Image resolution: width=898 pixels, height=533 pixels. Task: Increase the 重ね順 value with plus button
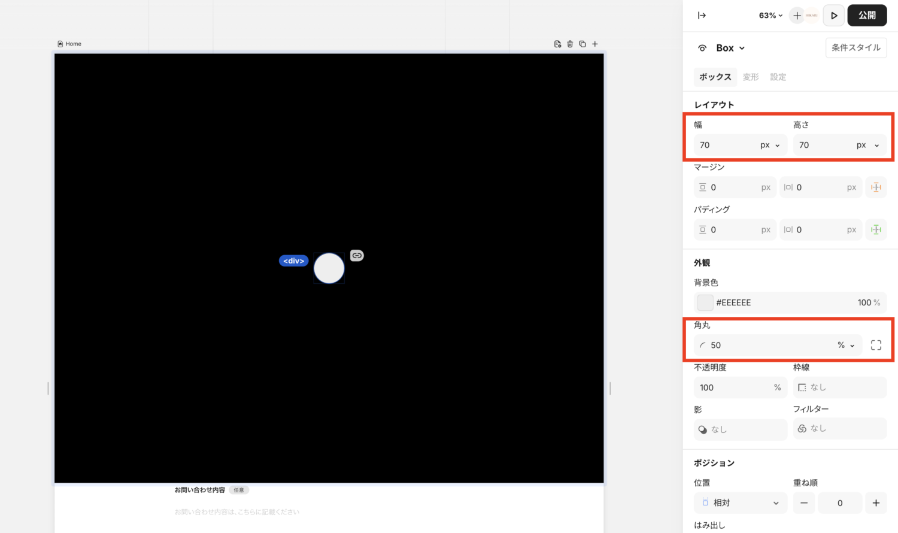pos(876,503)
